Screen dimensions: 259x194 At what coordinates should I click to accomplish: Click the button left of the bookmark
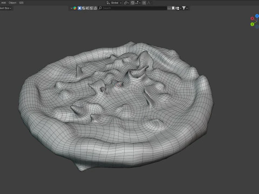[x=169, y=8]
